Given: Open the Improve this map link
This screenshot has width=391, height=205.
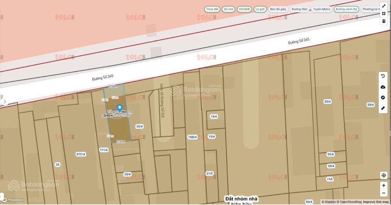Looking at the screenshot, I should 376,202.
